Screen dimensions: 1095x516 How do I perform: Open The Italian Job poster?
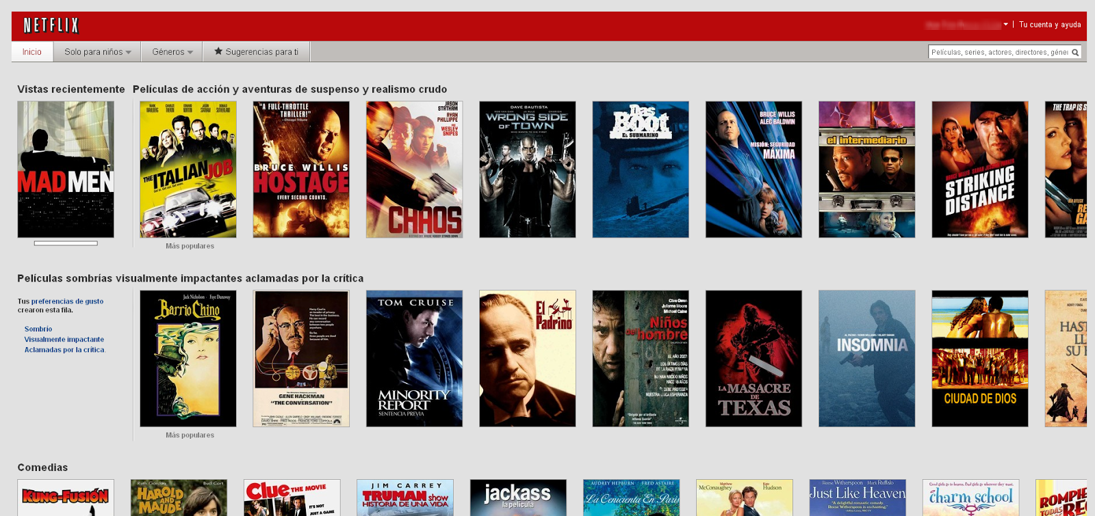point(188,169)
